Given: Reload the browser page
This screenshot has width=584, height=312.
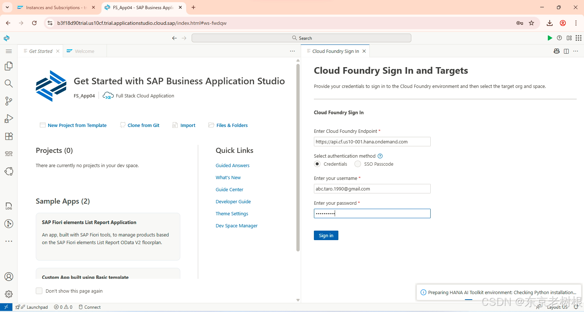Looking at the screenshot, I should coord(34,23).
